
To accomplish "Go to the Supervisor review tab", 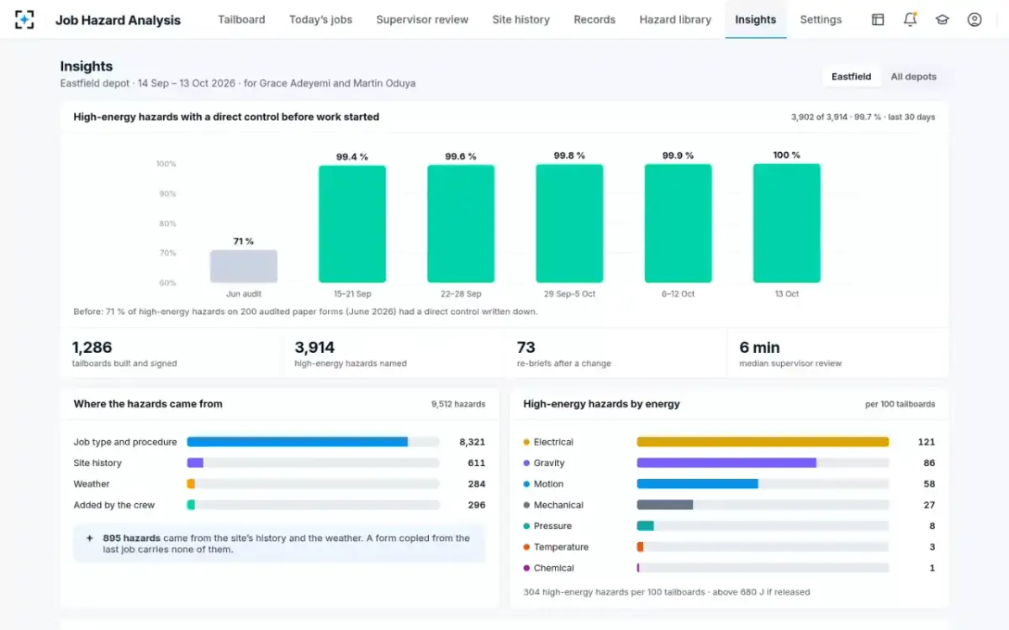I will pyautogui.click(x=422, y=19).
